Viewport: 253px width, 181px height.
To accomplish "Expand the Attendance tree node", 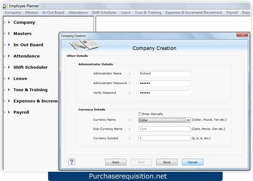I will [9, 56].
